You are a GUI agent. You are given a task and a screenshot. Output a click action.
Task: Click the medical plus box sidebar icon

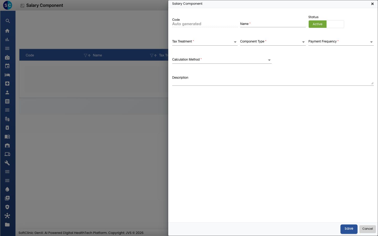[7, 84]
